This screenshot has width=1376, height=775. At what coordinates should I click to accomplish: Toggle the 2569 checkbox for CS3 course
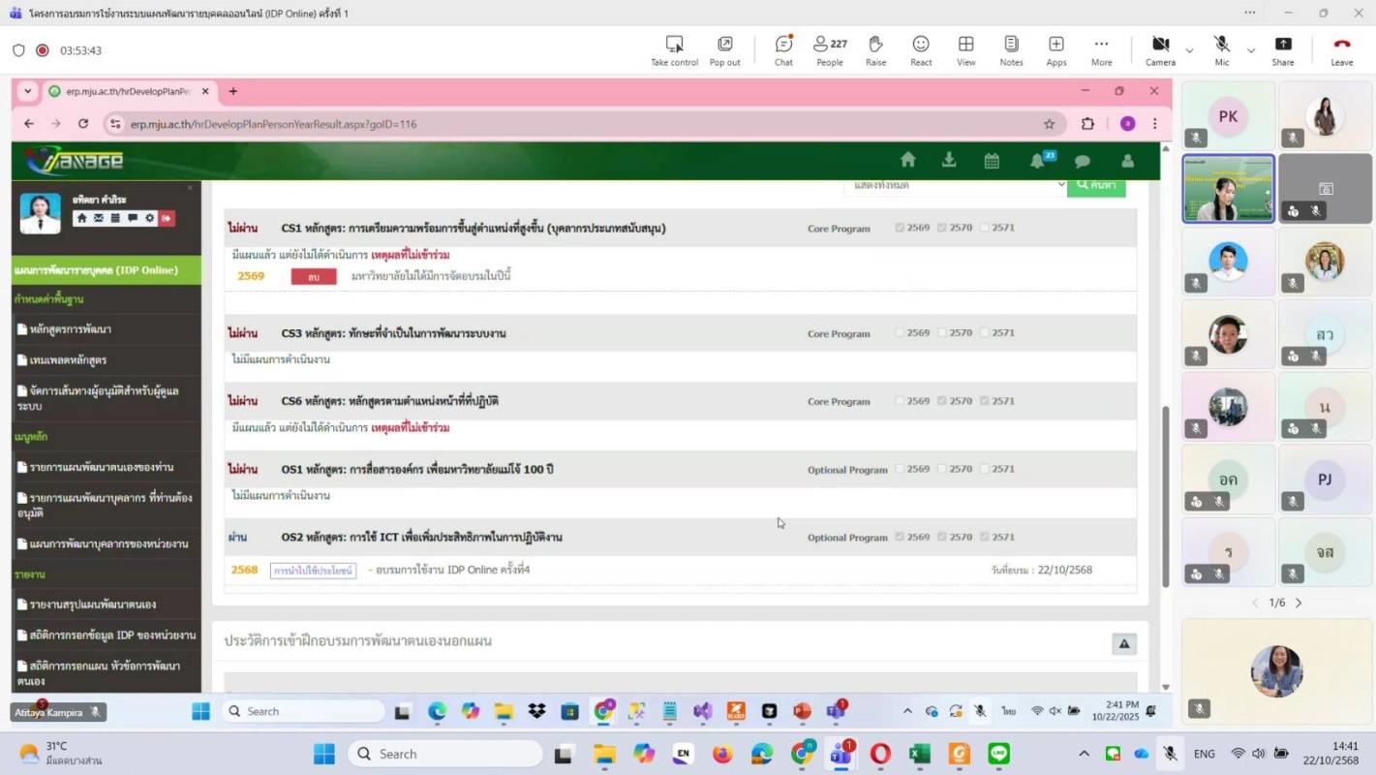pyautogui.click(x=900, y=333)
